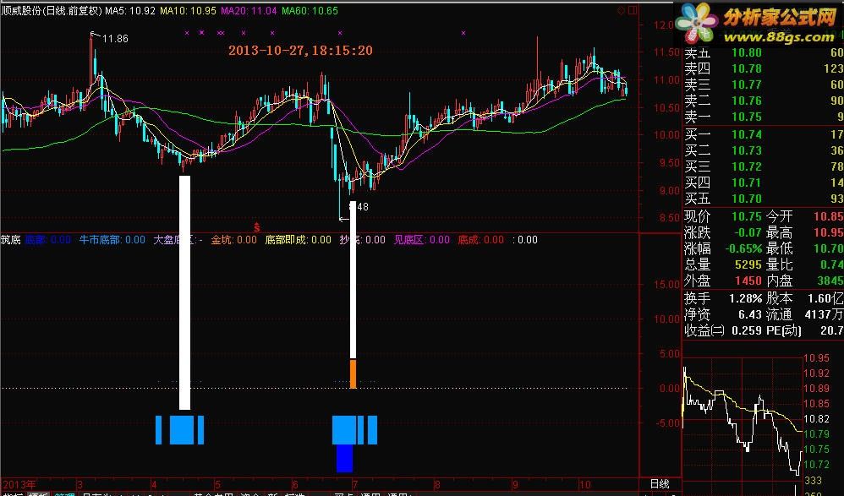Screen dimensions: 844x496
Task: Click the 现价 10.75 current price value
Action: pos(747,217)
